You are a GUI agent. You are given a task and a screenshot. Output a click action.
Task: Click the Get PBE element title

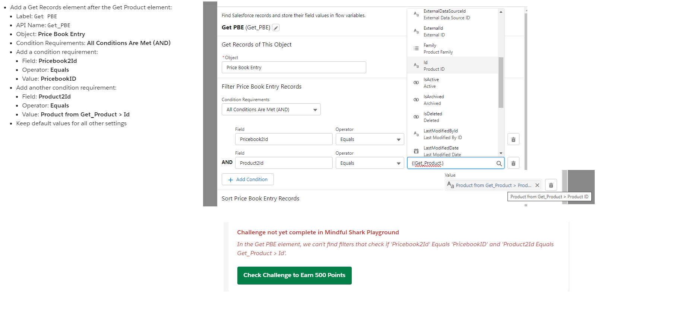246,28
